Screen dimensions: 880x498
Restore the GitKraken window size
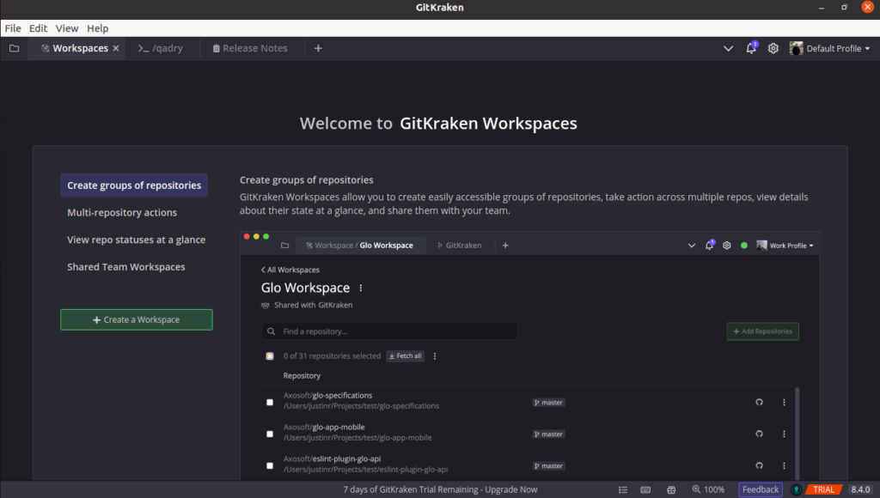(844, 7)
